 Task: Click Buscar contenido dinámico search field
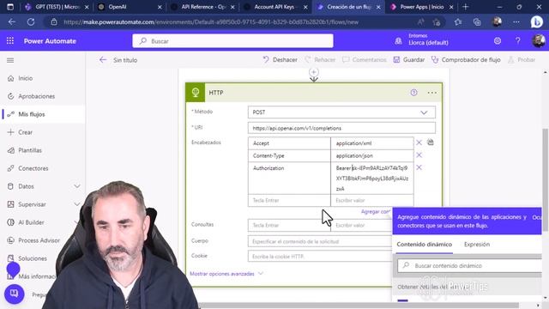(x=470, y=265)
